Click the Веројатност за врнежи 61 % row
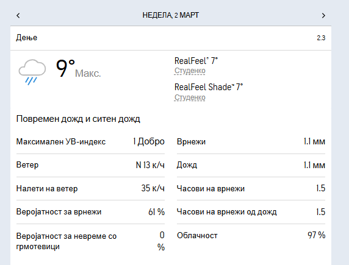349x265 pixels. click(90, 211)
